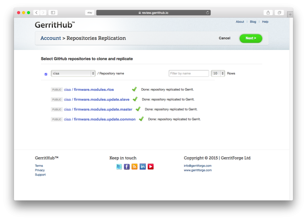
Task: Toggle the select-all repositories checkbox
Action: point(46,74)
